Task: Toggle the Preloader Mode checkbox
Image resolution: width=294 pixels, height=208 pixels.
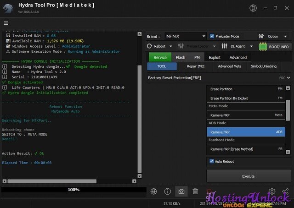Action: (x=212, y=36)
